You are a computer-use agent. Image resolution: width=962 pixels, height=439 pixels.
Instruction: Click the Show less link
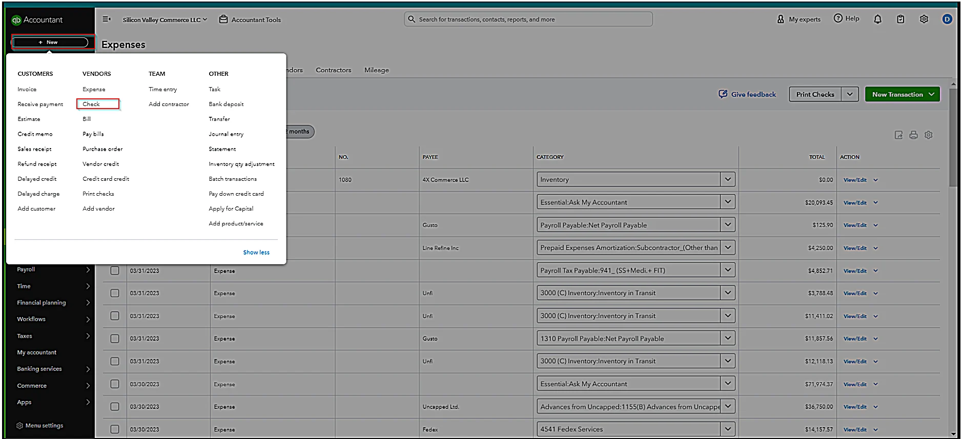[x=256, y=253]
